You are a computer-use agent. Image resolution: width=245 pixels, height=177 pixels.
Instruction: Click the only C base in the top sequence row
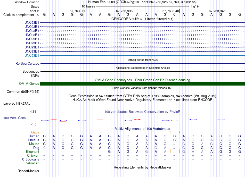(x=174, y=14)
